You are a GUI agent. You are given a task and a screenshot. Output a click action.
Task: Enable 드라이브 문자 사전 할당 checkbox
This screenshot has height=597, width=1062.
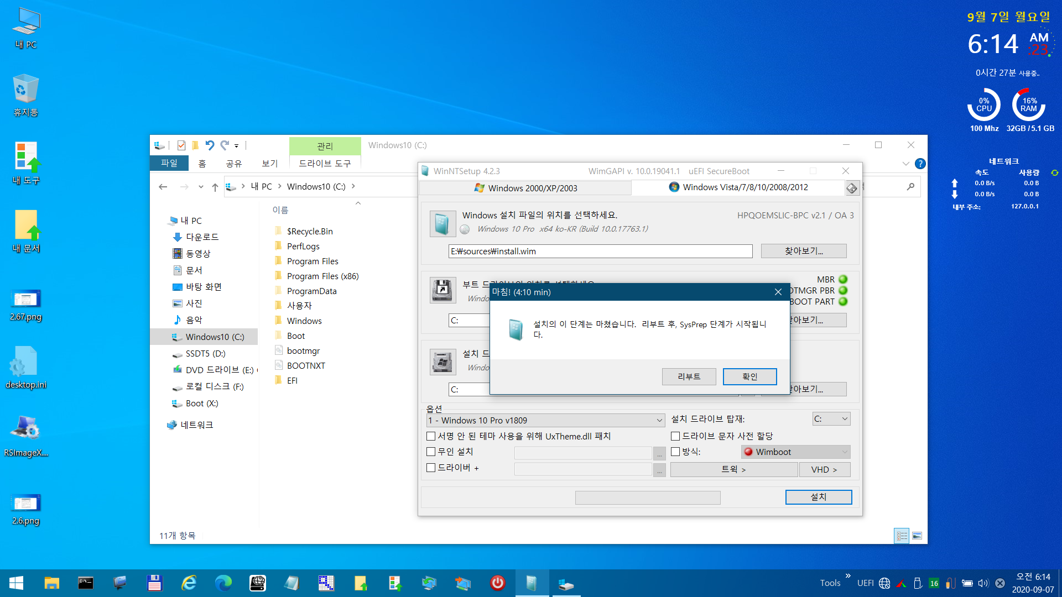pyautogui.click(x=675, y=436)
